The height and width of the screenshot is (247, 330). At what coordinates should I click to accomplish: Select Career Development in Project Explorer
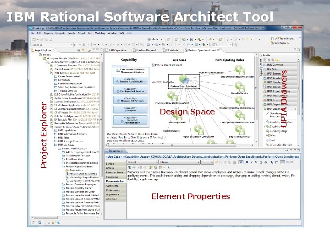67,76
